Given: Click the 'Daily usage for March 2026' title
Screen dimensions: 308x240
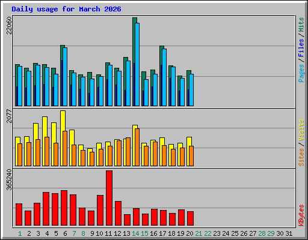Looking at the screenshot, I should 66,9.
